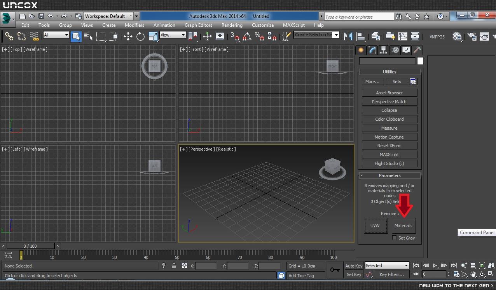Choose the Rectangular Selection Region icon
496x290 pixels.
pos(101,36)
